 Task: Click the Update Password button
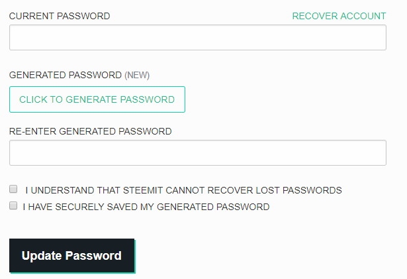[71, 256]
